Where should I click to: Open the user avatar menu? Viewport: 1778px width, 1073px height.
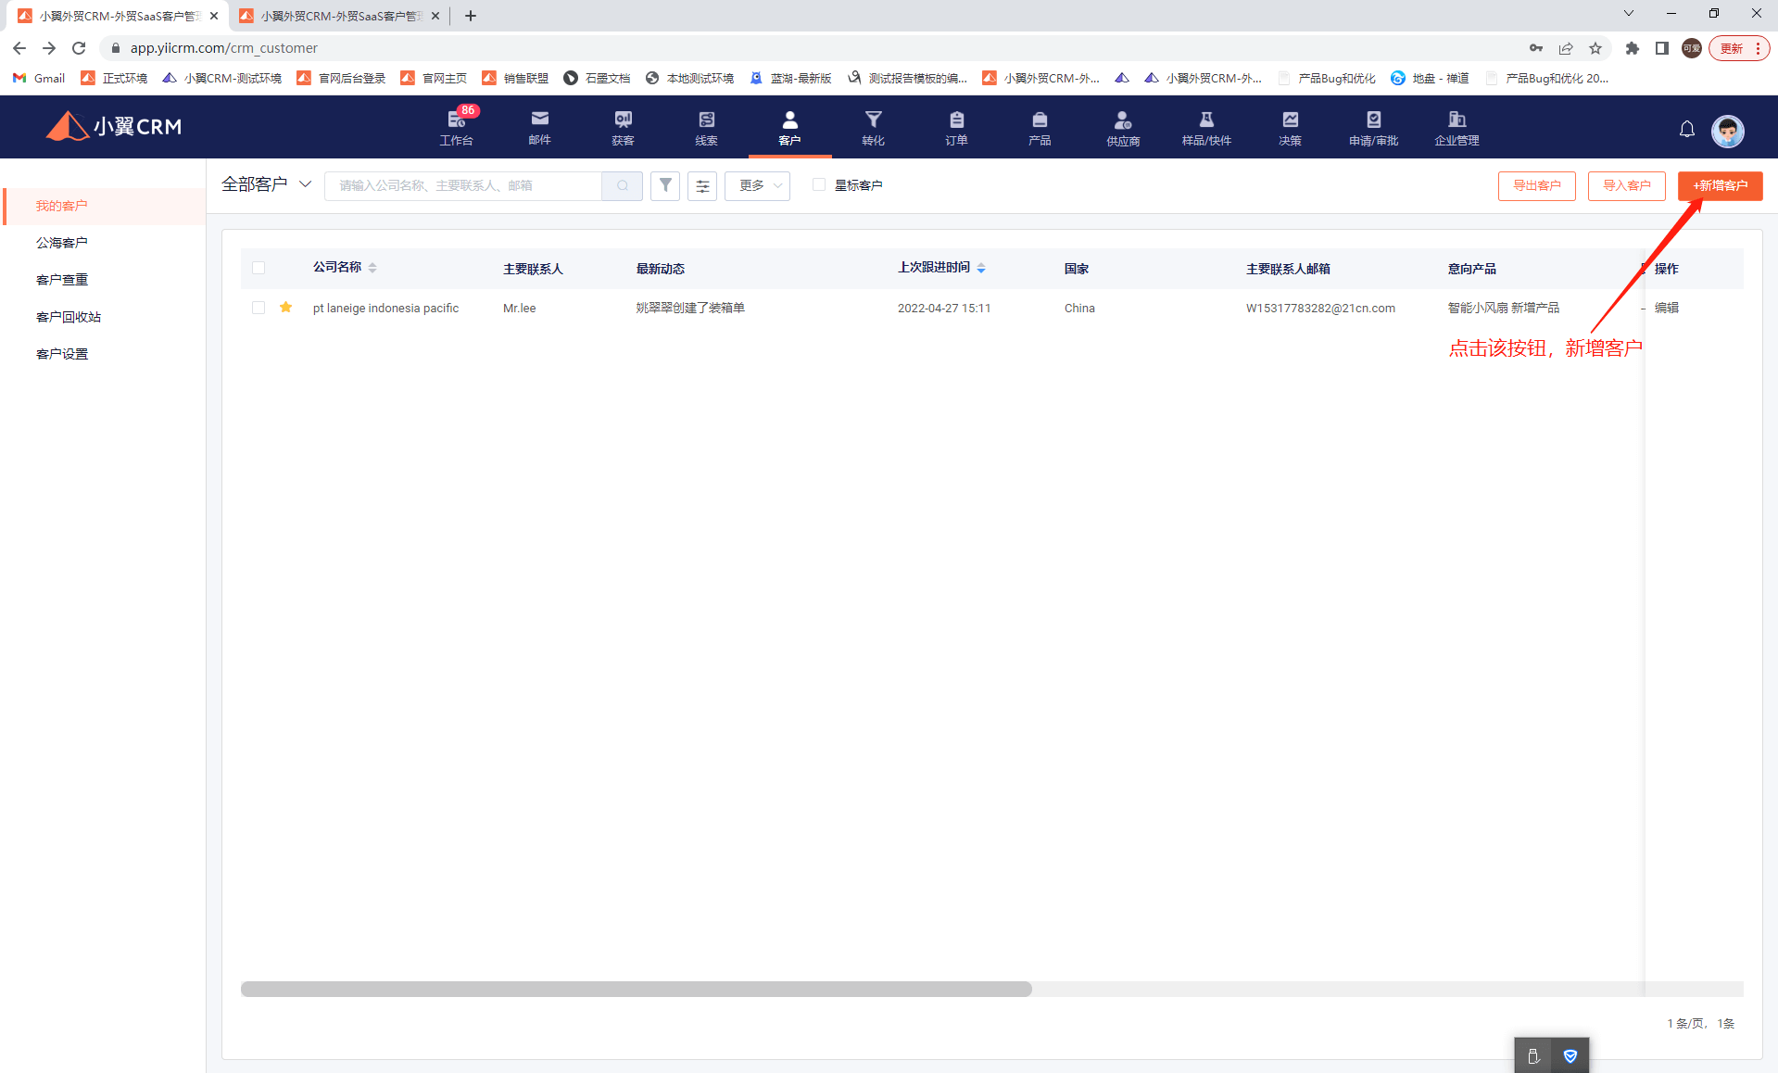1727,131
